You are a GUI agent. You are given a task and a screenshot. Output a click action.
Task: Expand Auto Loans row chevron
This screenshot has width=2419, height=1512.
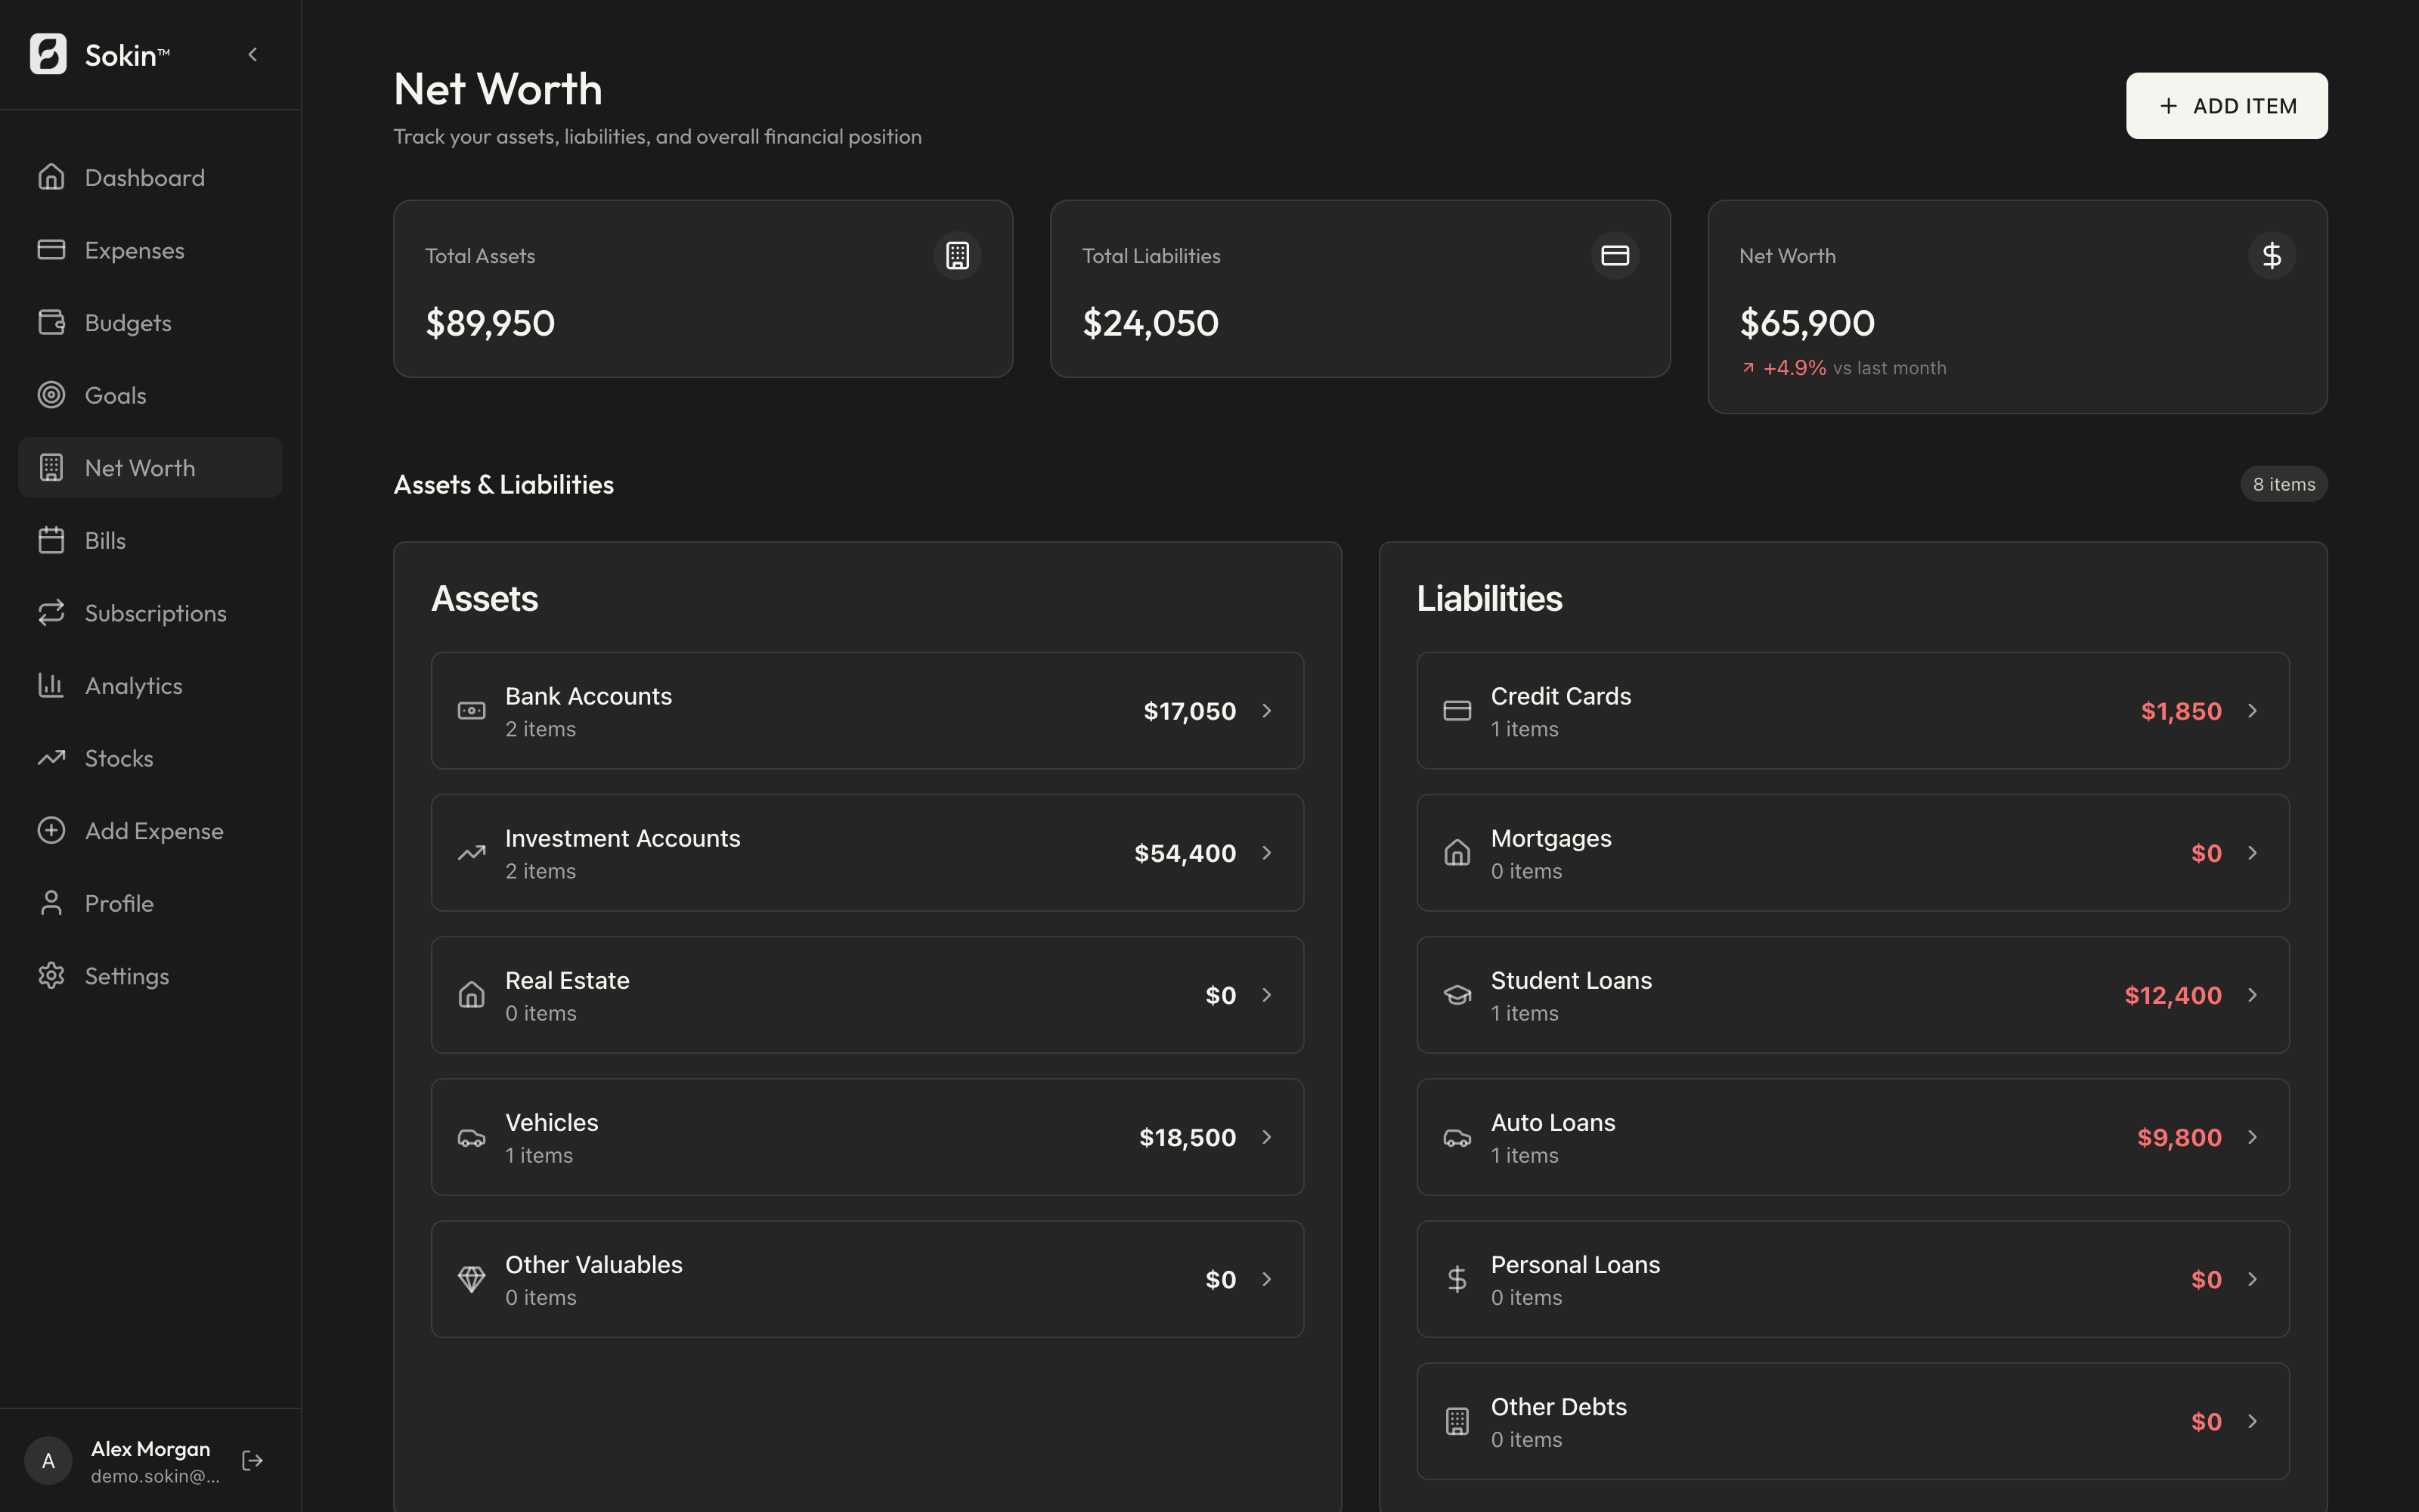(x=2252, y=1137)
